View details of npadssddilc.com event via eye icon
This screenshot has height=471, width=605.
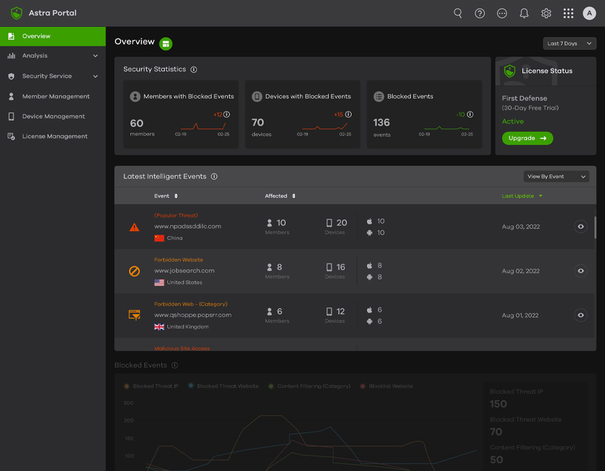click(x=581, y=227)
